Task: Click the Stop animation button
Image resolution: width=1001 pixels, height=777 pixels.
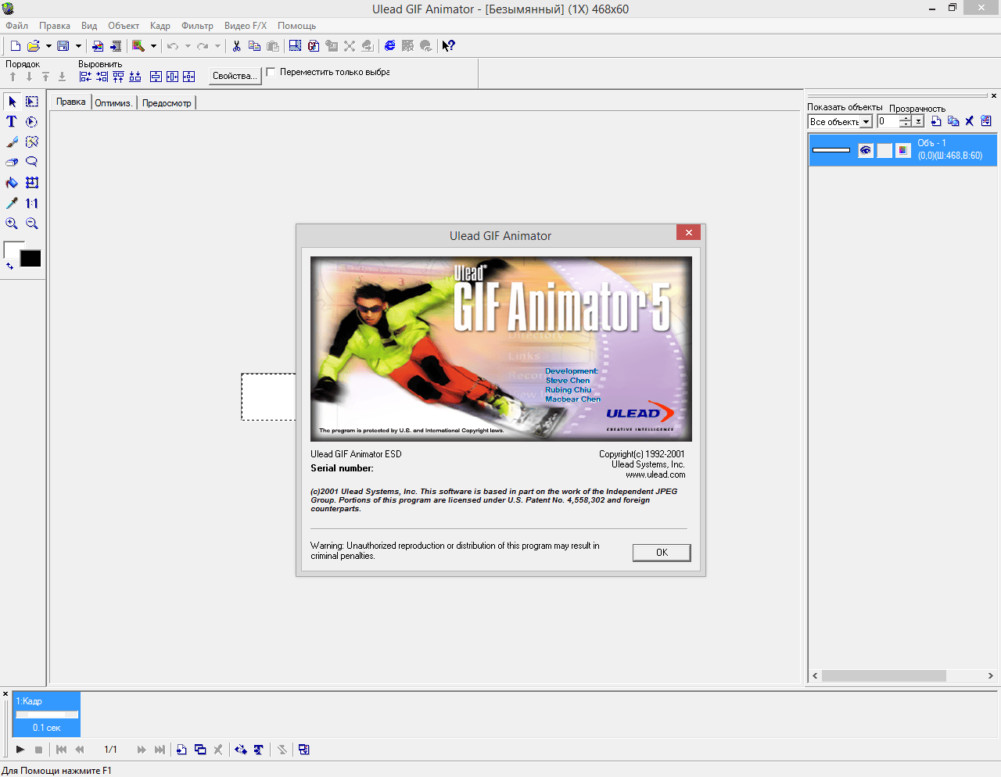Action: click(x=38, y=750)
